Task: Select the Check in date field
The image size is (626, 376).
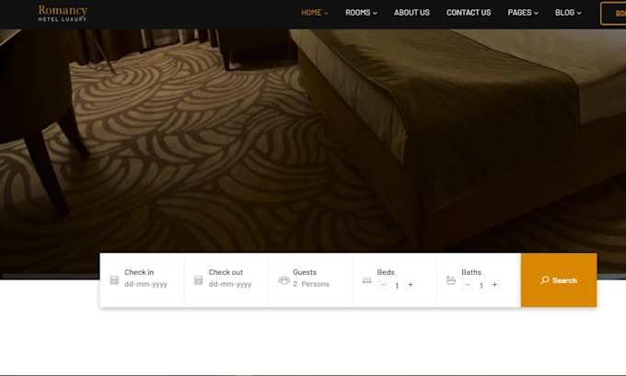Action: click(145, 284)
